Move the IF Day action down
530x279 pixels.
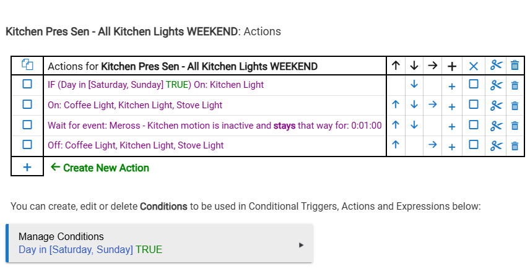pos(414,85)
